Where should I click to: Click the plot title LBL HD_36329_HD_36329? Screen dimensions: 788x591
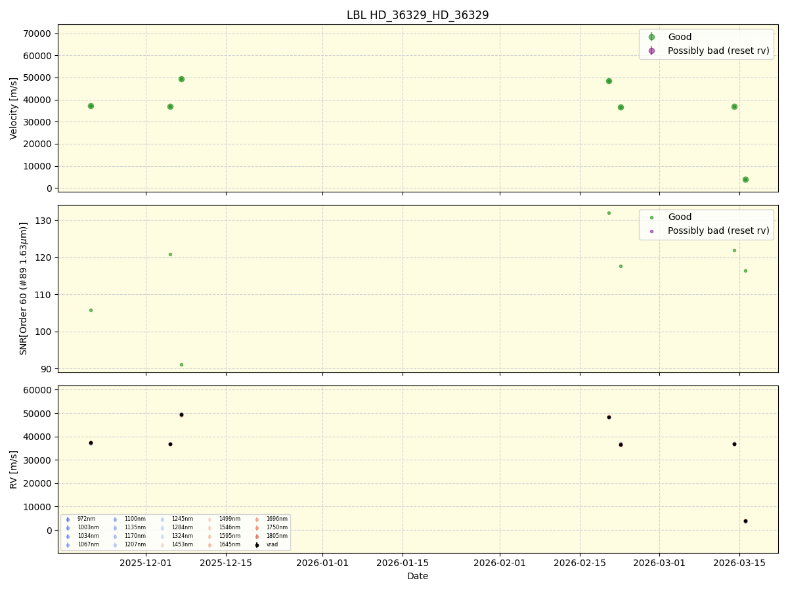[418, 15]
